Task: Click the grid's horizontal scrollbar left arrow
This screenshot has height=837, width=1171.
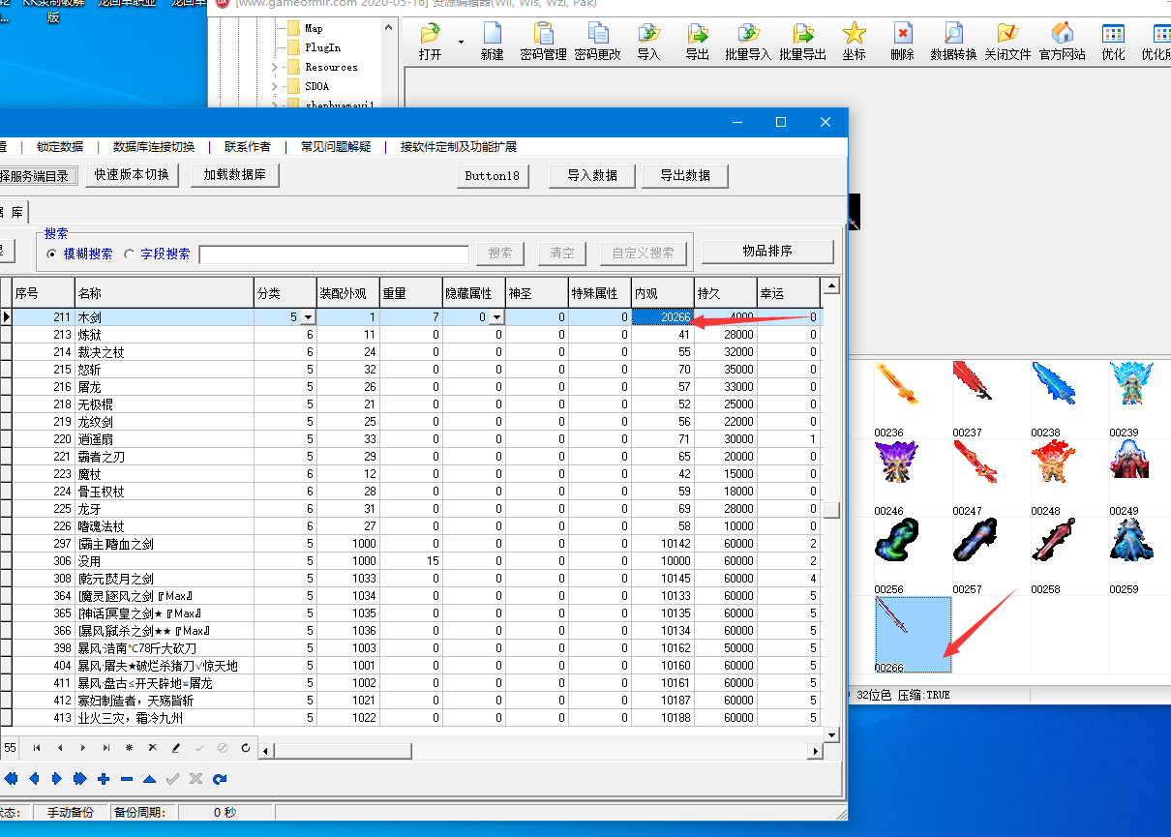Action: (x=266, y=750)
